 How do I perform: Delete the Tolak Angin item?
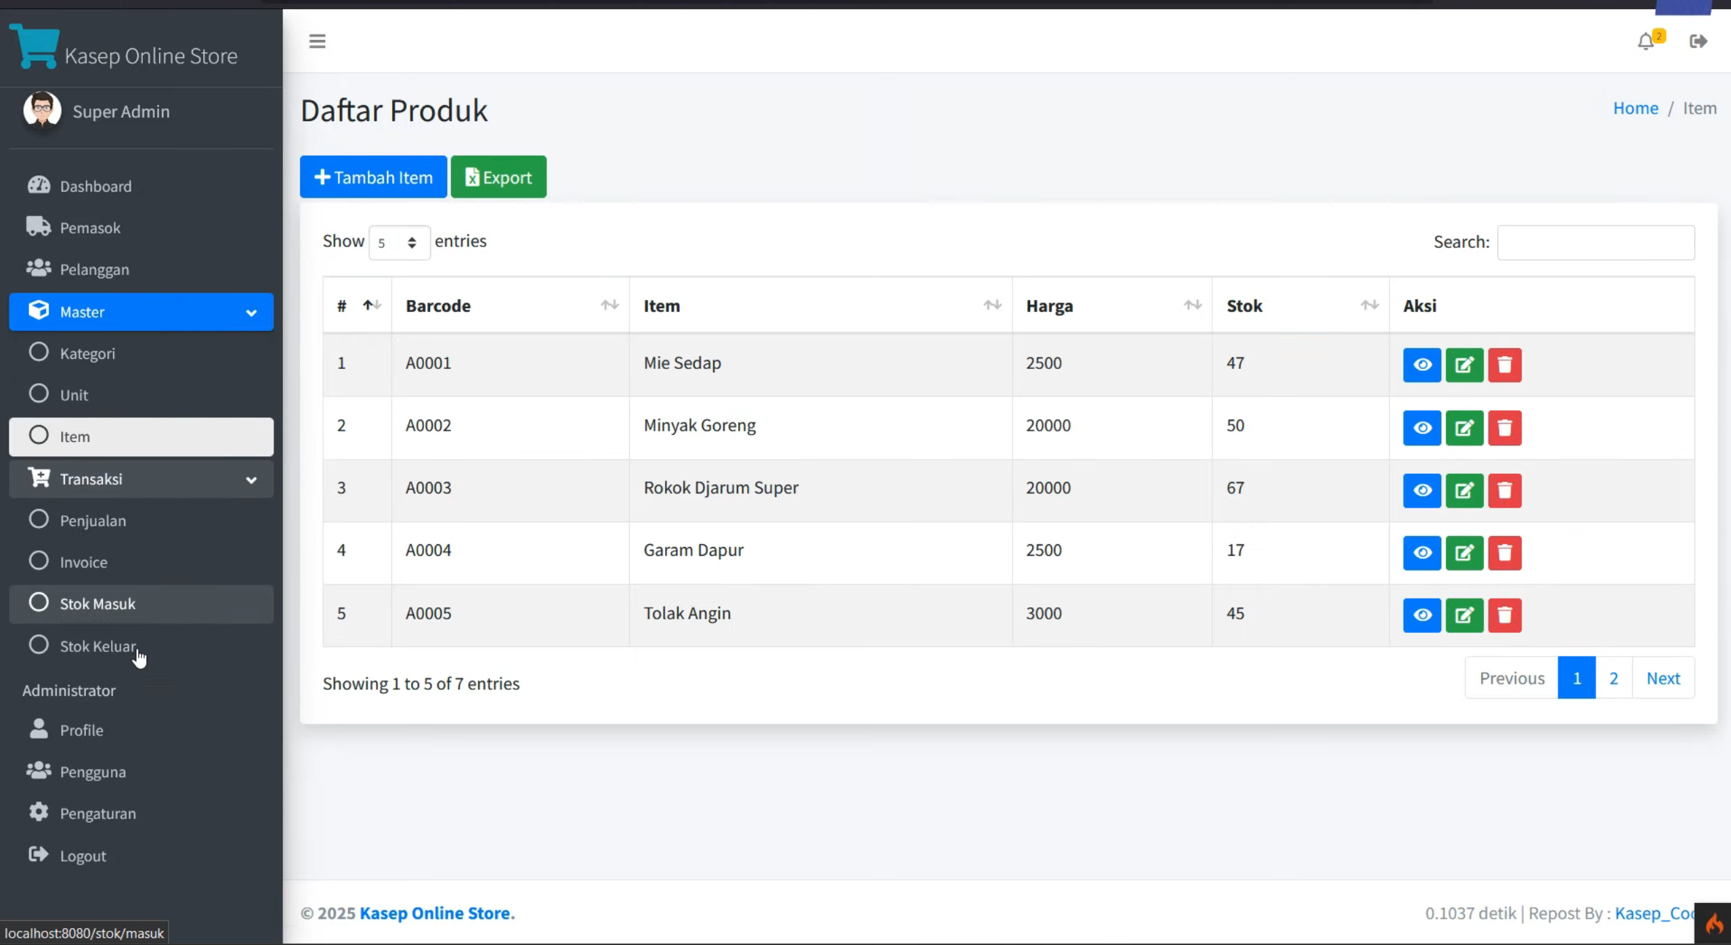click(x=1505, y=615)
